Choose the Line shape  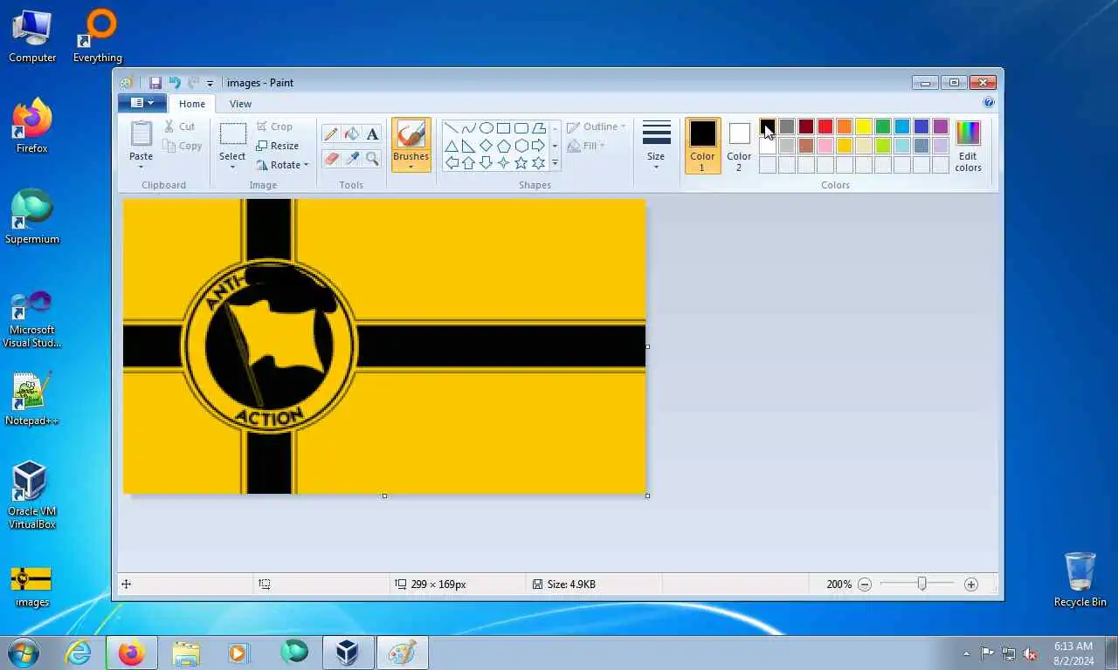point(452,128)
